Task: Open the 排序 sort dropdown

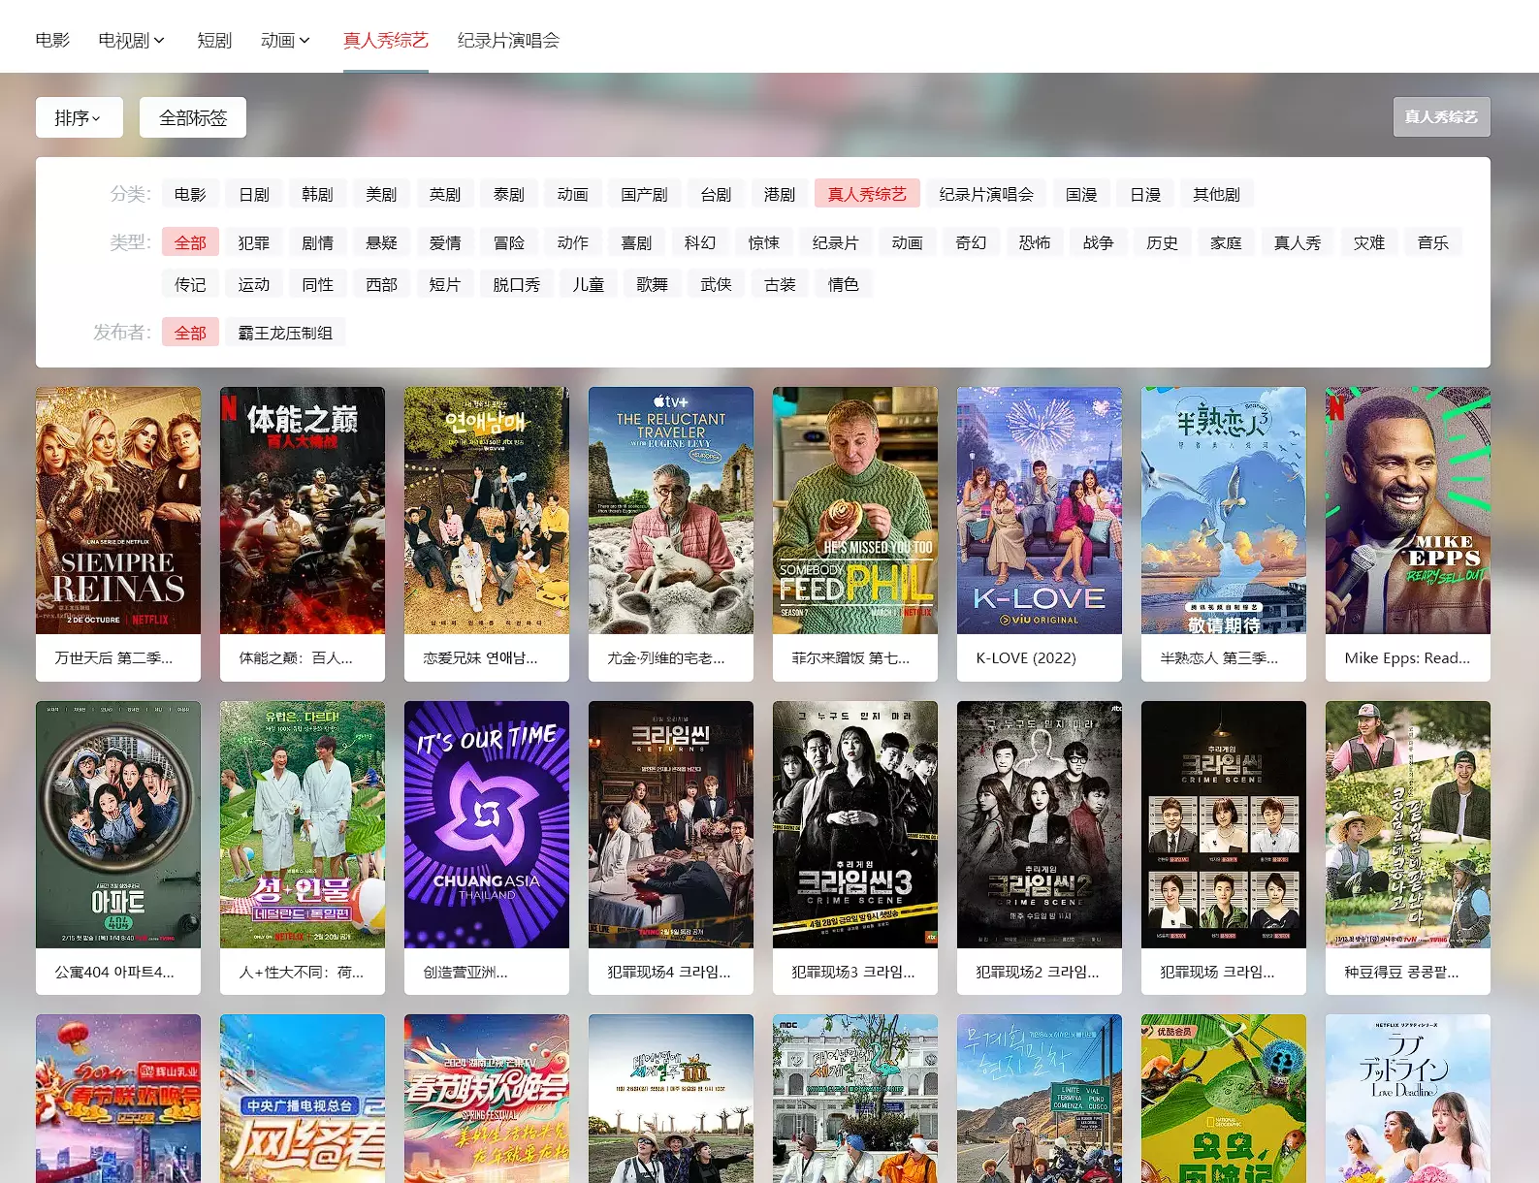Action: [x=79, y=117]
